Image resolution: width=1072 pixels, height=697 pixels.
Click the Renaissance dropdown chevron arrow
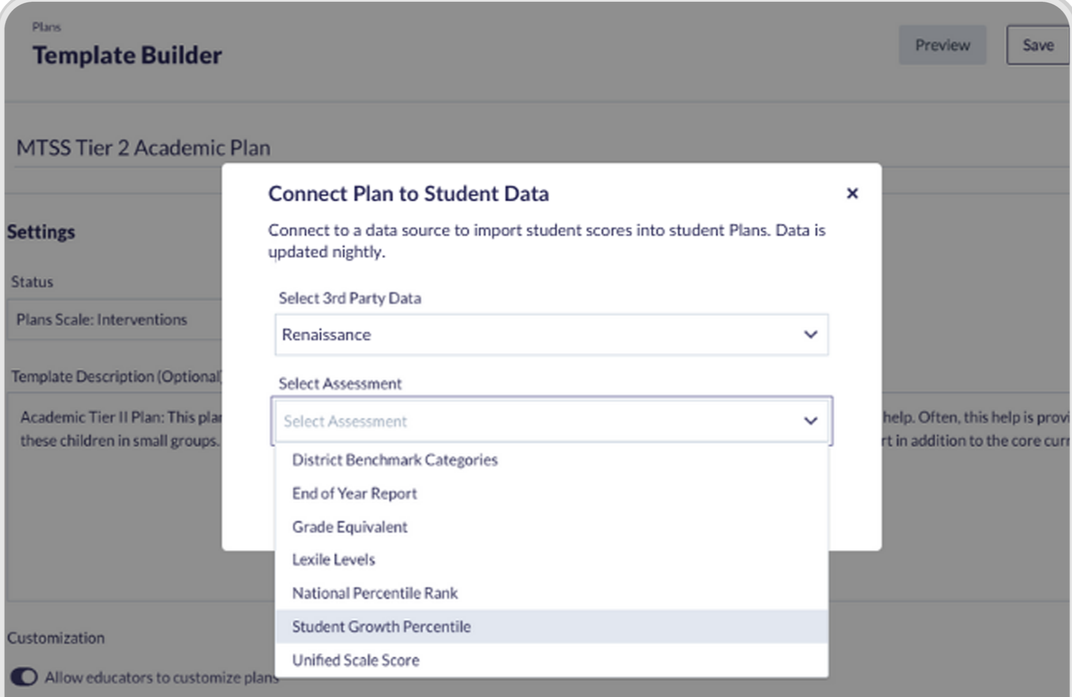pos(810,334)
